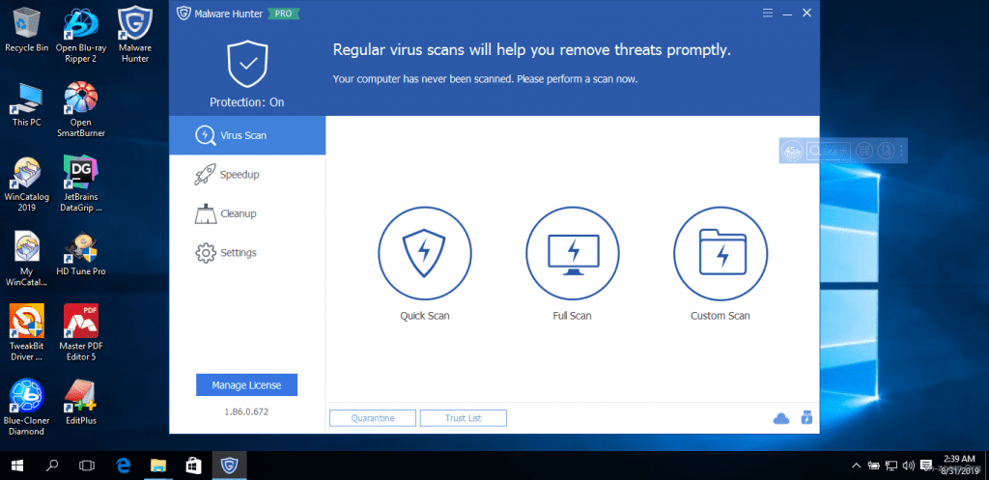Viewport: 989px width, 480px height.
Task: Expand the floating widget's three-dot menu
Action: click(x=901, y=151)
